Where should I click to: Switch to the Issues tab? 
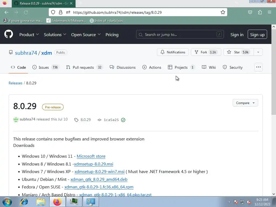point(46,67)
